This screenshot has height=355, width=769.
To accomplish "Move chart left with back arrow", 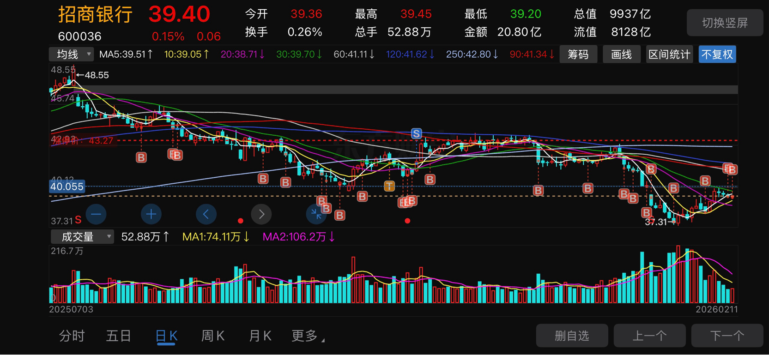I will coord(206,214).
